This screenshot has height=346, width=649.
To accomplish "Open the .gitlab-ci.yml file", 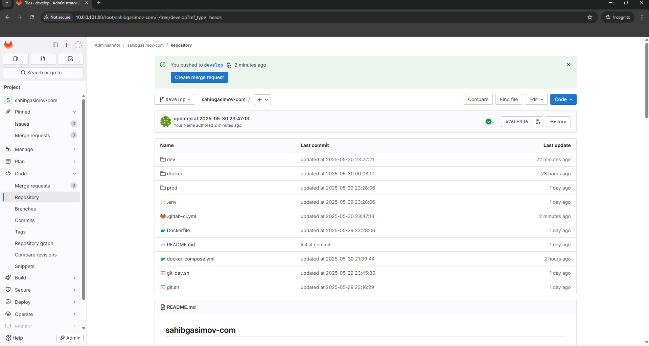I will (182, 216).
